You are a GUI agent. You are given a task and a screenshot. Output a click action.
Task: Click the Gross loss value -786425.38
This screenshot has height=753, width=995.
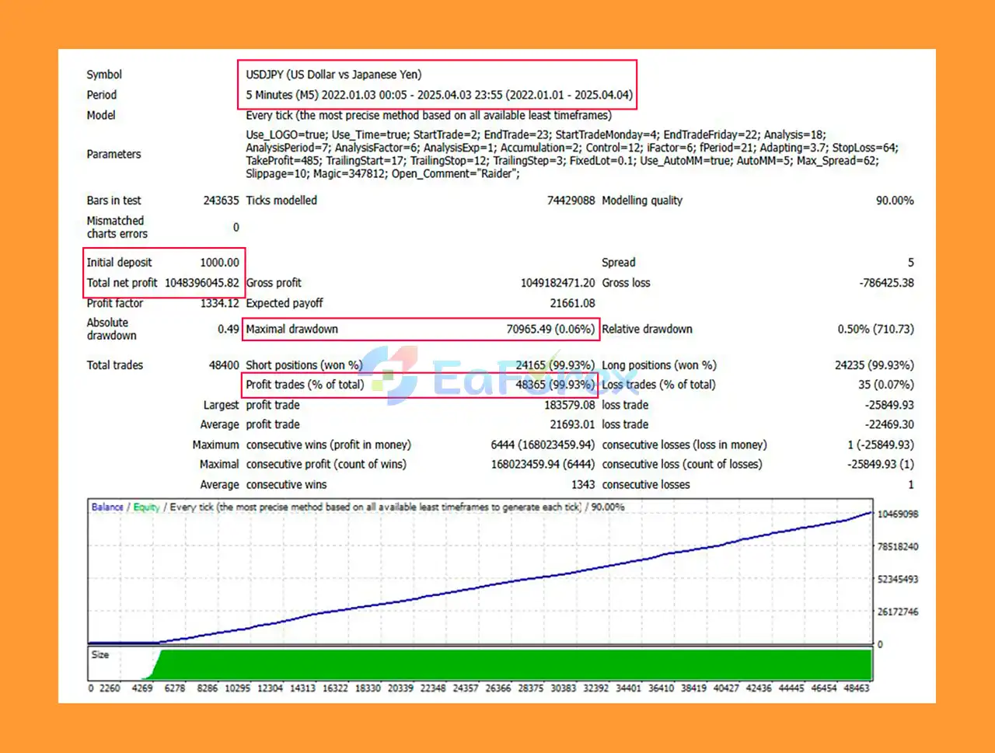(x=886, y=283)
